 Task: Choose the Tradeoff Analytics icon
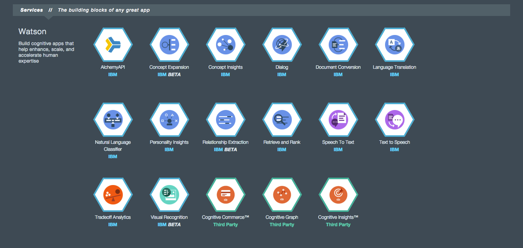(113, 195)
